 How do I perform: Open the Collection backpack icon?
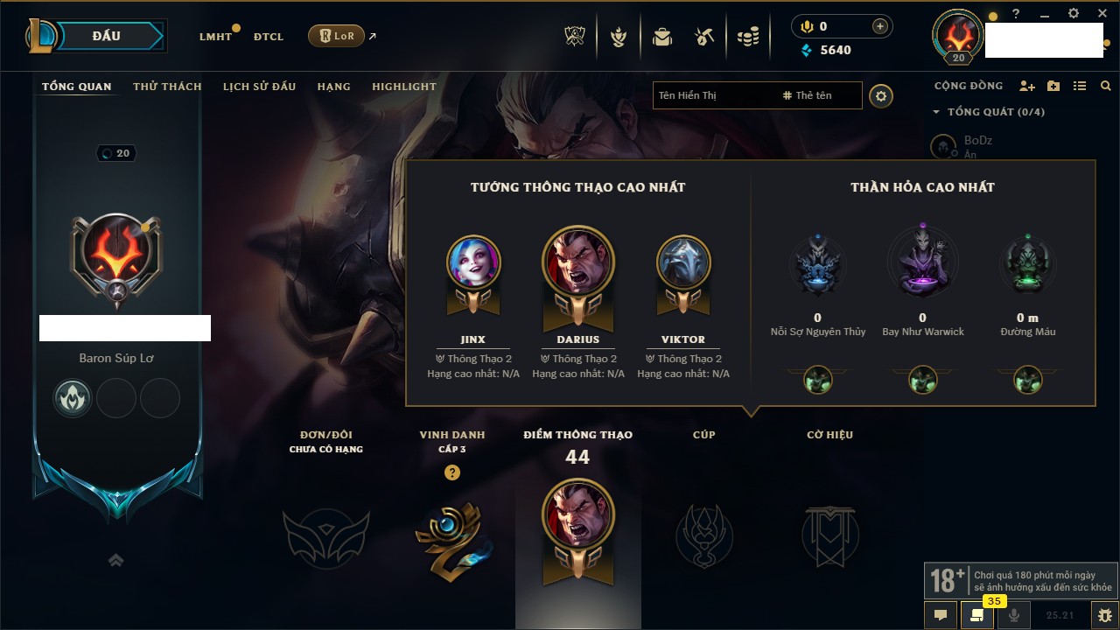pyautogui.click(x=662, y=37)
